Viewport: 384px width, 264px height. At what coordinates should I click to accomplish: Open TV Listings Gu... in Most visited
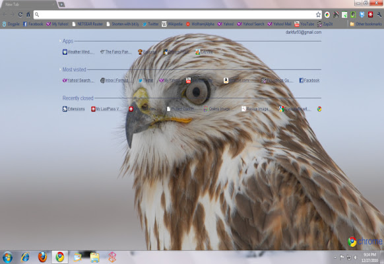(x=276, y=81)
